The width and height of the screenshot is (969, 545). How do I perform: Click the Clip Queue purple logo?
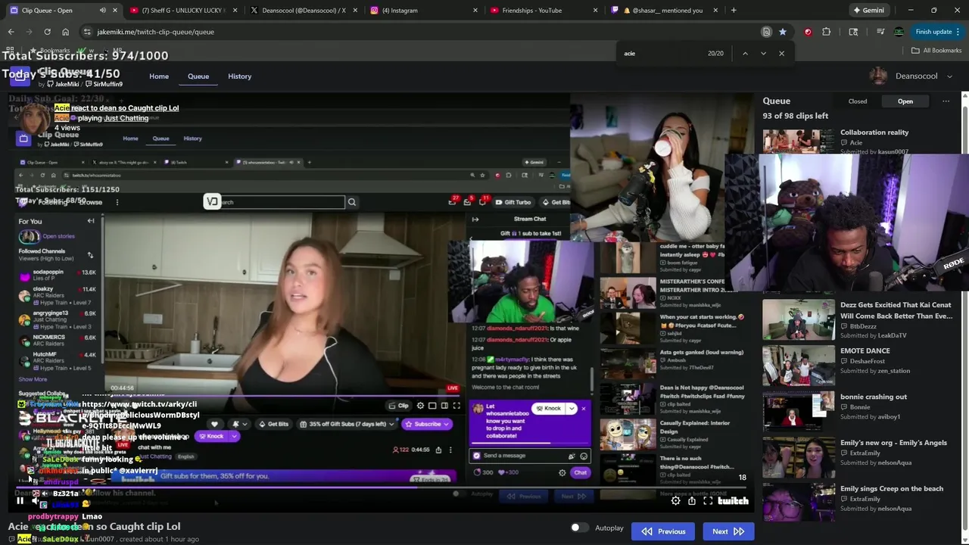tap(20, 76)
